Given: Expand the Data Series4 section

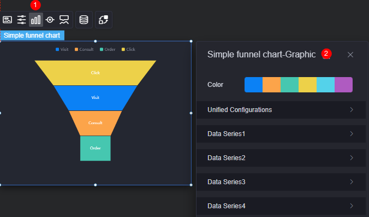Looking at the screenshot, I should coord(281,206).
